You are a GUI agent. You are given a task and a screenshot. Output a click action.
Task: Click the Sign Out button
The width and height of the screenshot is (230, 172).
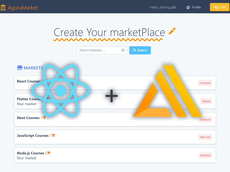pos(220,7)
